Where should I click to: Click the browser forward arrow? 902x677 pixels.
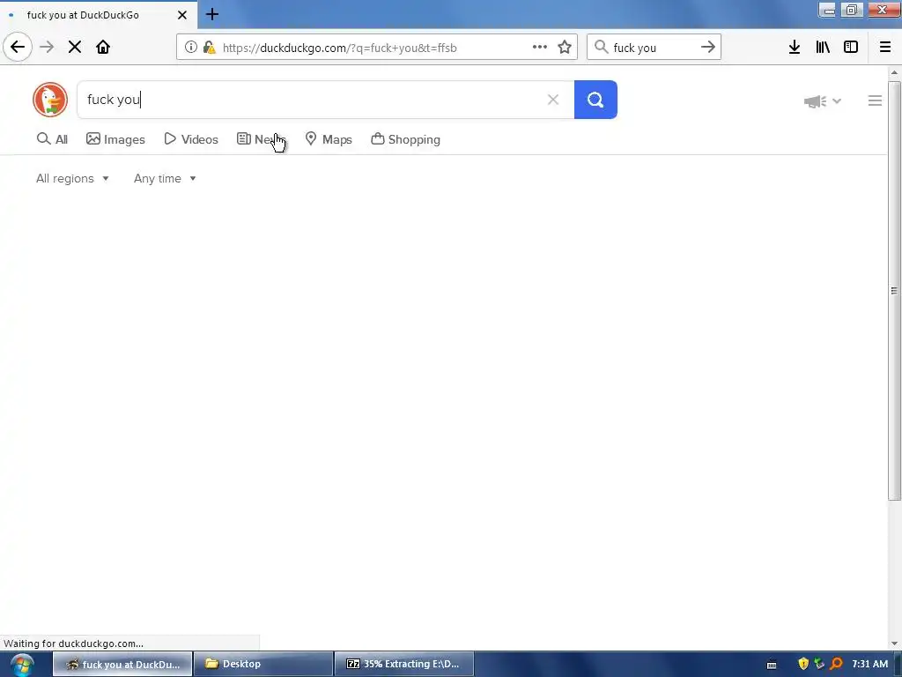click(47, 48)
